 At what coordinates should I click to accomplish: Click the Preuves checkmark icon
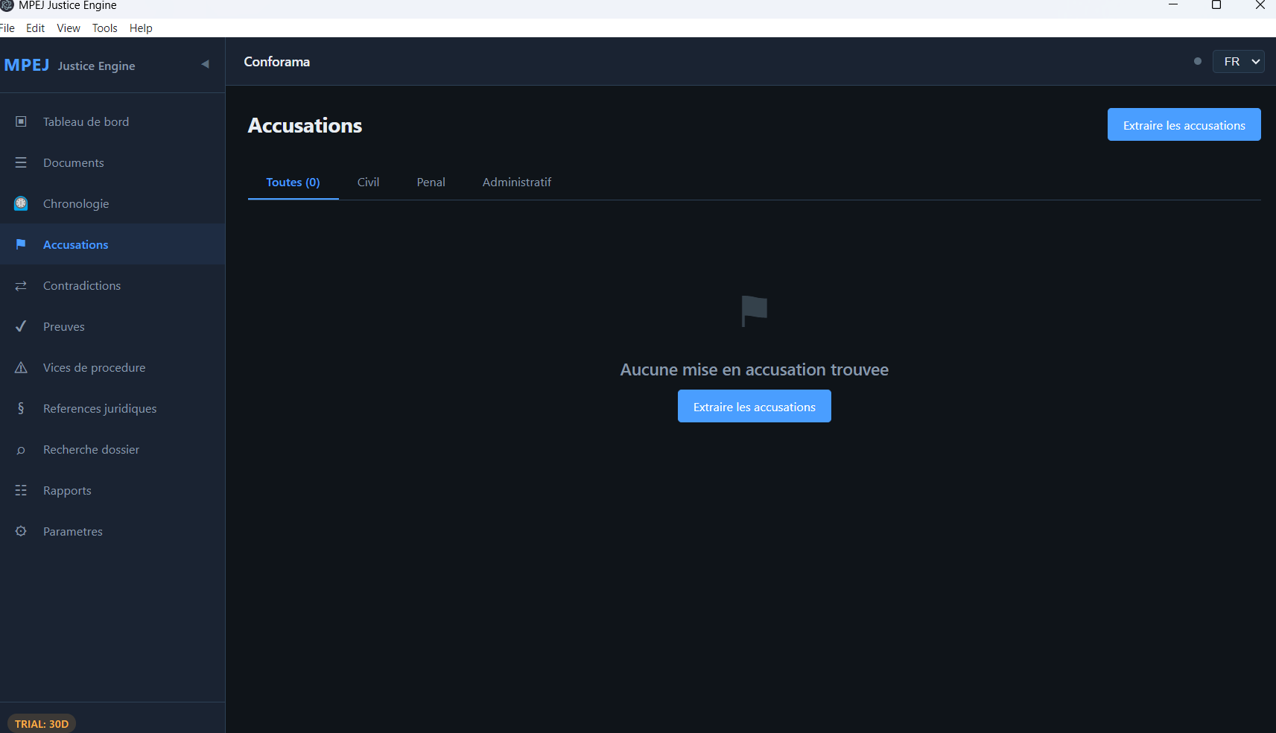(x=21, y=326)
